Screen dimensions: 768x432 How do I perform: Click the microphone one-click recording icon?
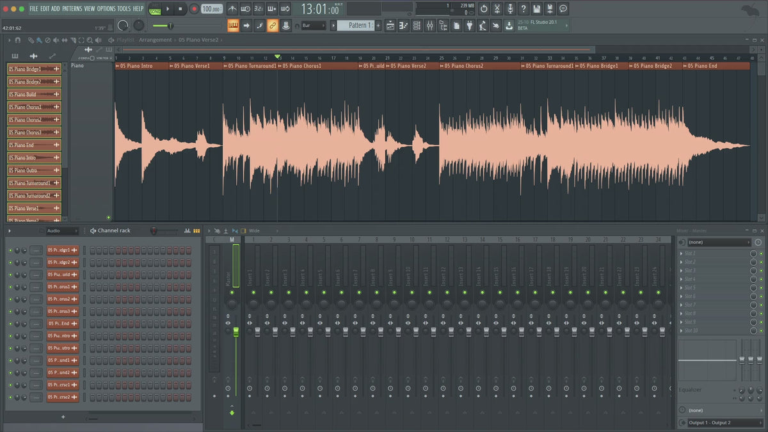510,9
